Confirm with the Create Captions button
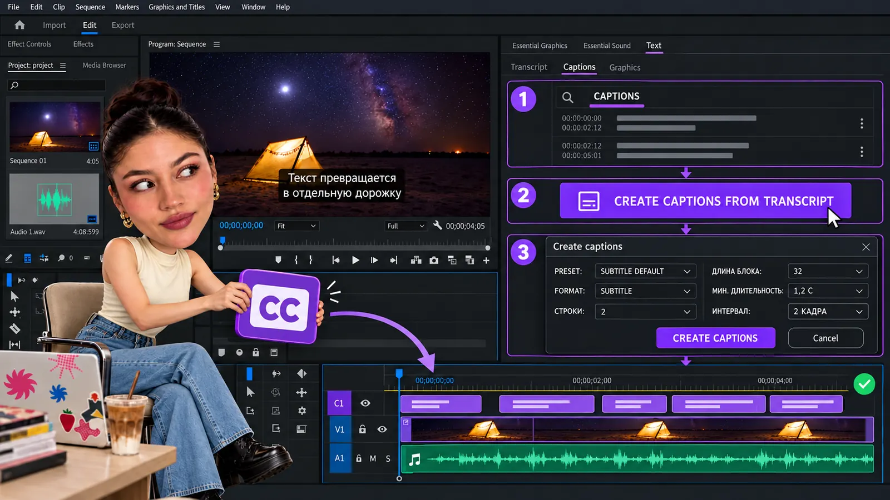This screenshot has width=890, height=500. click(x=715, y=338)
